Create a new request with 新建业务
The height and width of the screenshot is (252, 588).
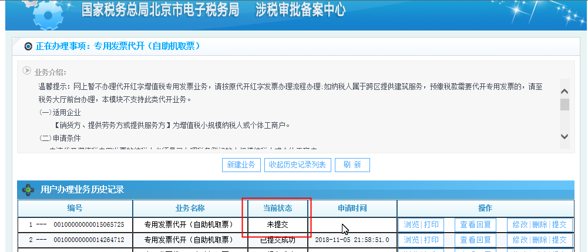click(x=241, y=165)
